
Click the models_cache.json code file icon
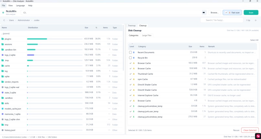[x=3, y=109]
